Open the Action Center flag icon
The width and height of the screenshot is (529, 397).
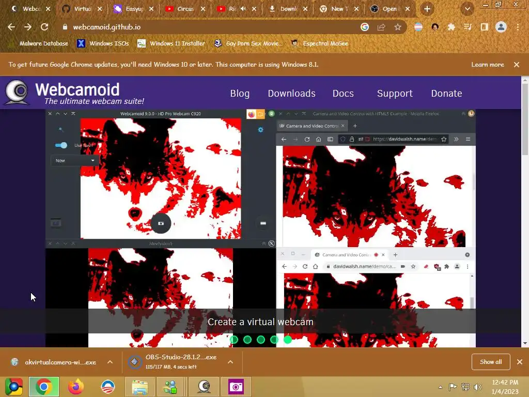pos(453,387)
